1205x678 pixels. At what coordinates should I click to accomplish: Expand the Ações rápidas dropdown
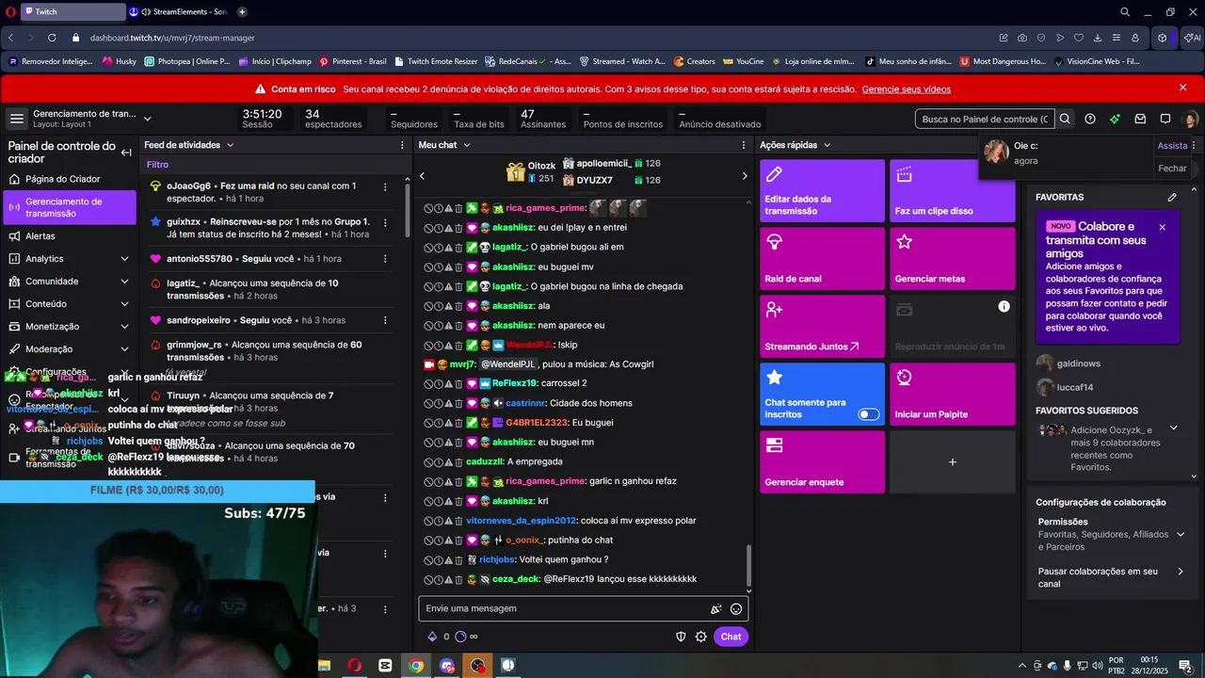click(x=827, y=145)
